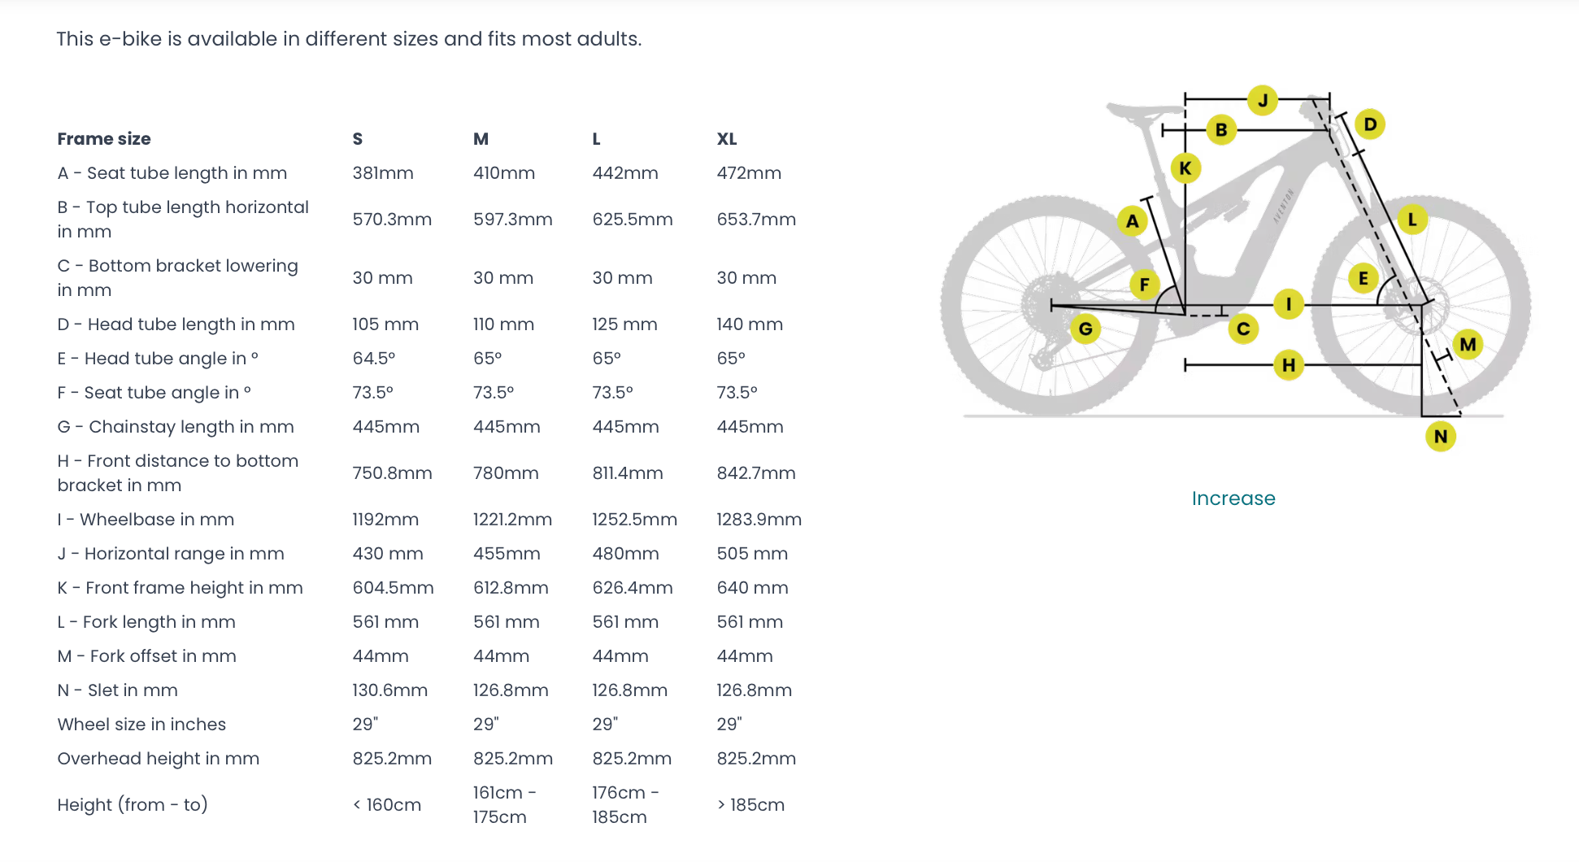Image resolution: width=1579 pixels, height=862 pixels.
Task: Click the XL column header
Action: pos(727,139)
